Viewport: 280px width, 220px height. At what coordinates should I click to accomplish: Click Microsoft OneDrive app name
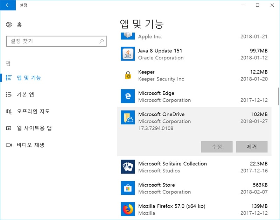(x=161, y=114)
